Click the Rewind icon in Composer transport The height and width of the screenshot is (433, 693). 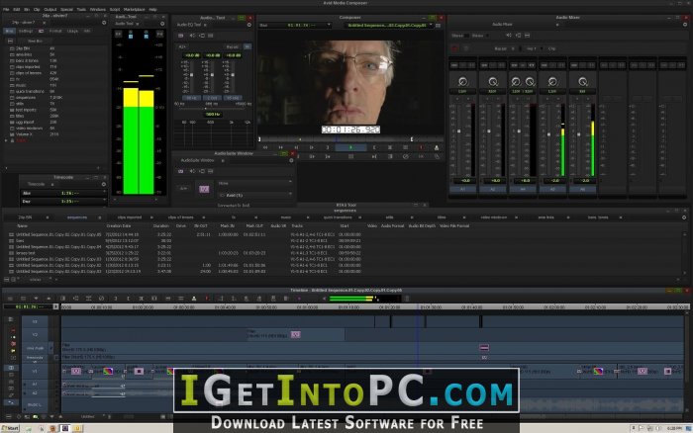point(265,147)
